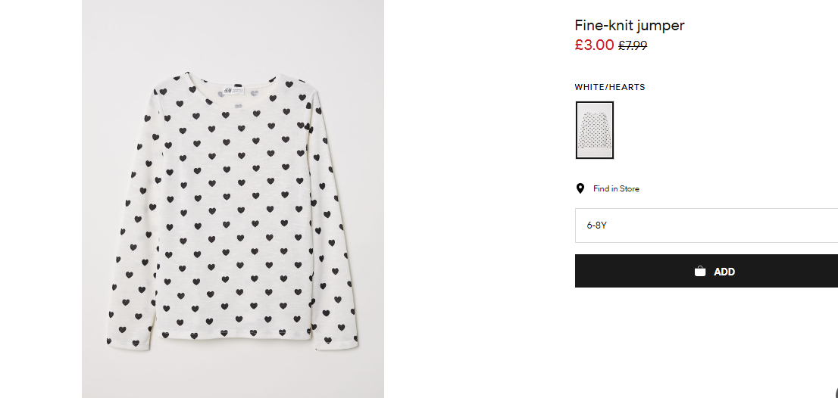
Task: Click the red £3.00 sale price
Action: click(594, 45)
